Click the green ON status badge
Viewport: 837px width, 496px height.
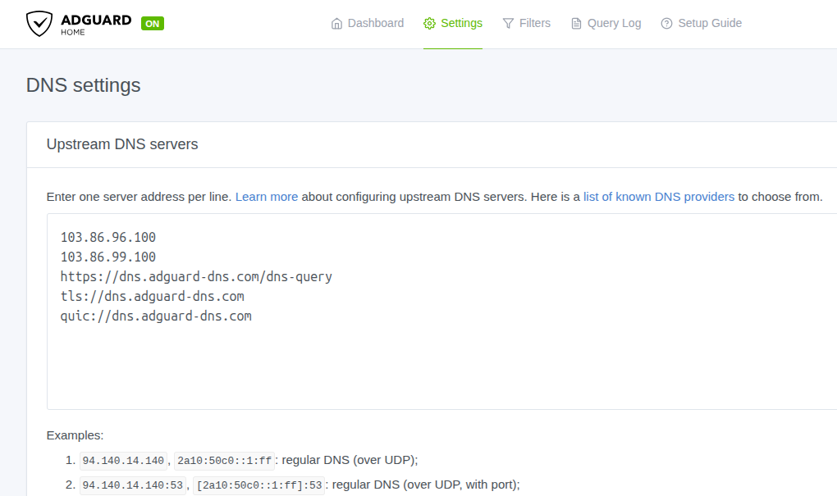[x=152, y=24]
